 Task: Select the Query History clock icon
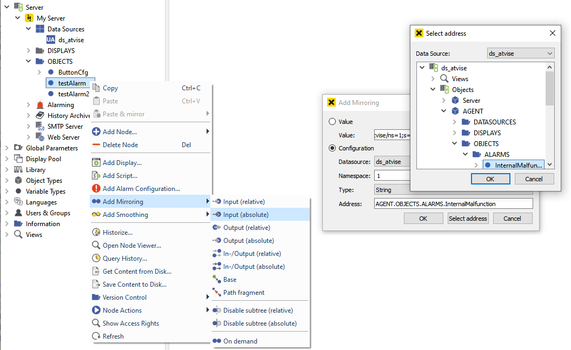tap(96, 258)
